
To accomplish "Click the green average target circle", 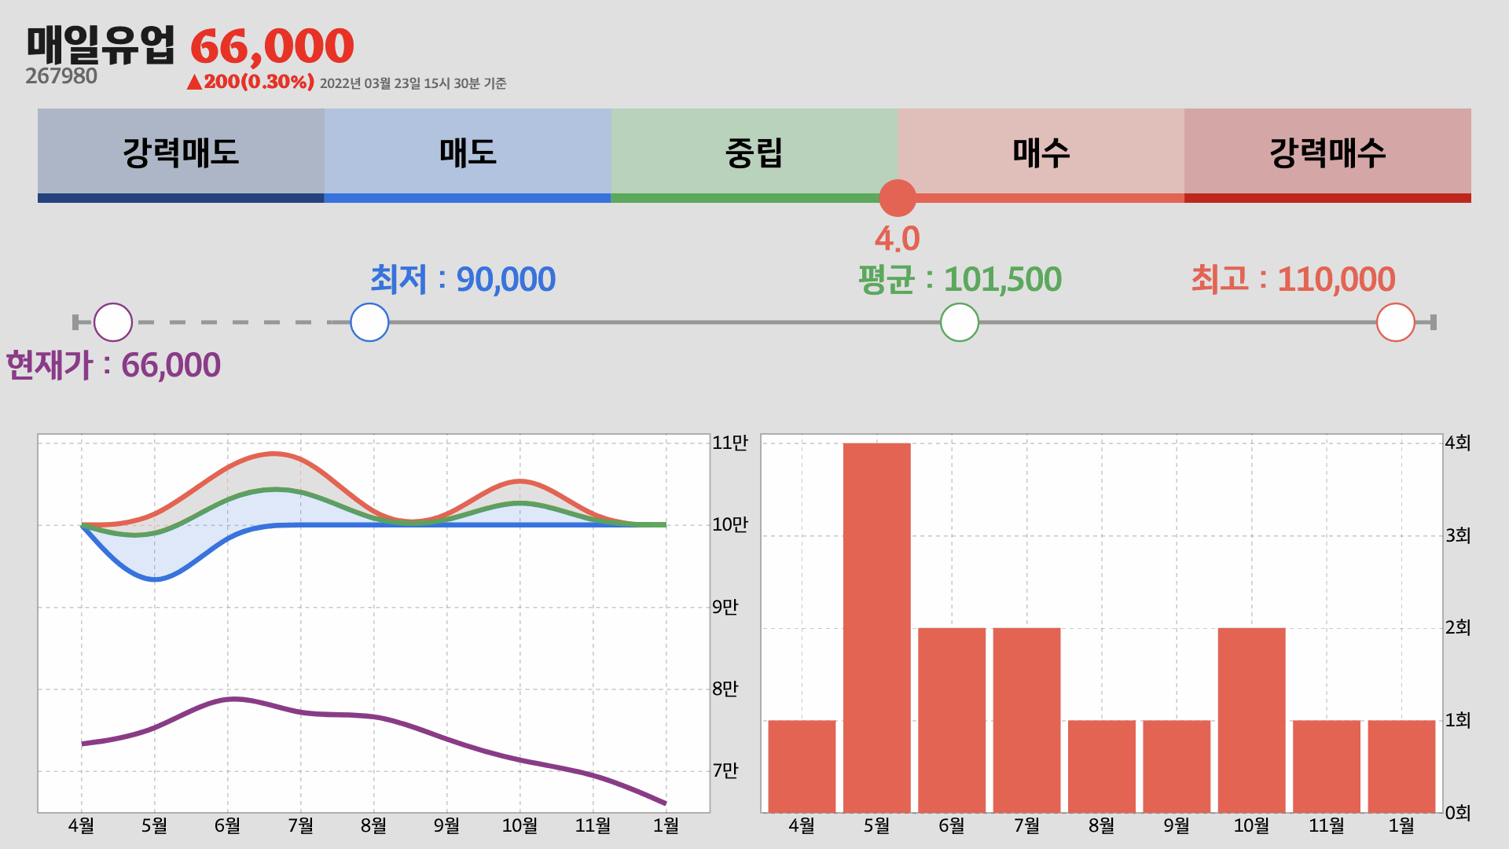I will [x=960, y=322].
